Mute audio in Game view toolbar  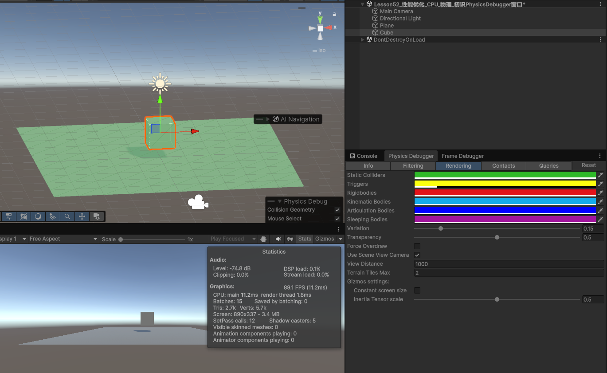(278, 239)
